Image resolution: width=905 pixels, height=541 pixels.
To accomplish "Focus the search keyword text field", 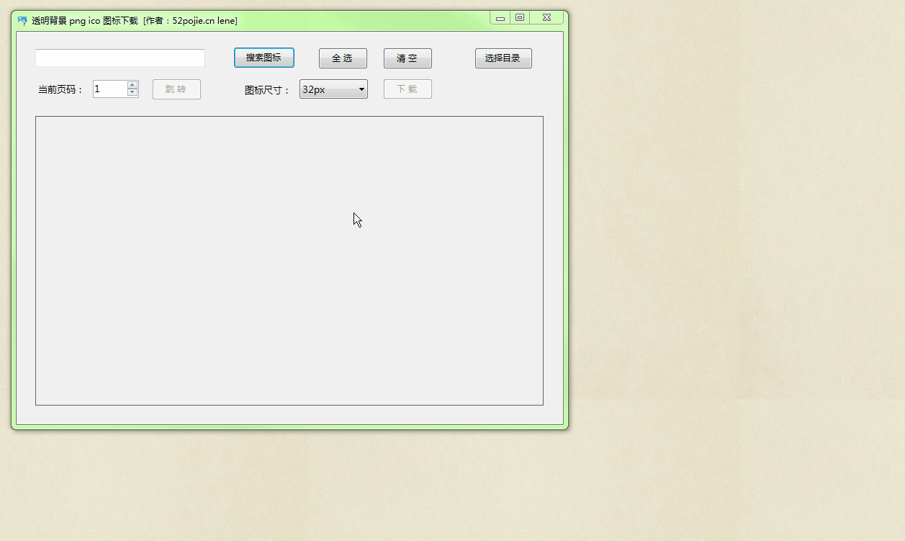I will coord(120,58).
